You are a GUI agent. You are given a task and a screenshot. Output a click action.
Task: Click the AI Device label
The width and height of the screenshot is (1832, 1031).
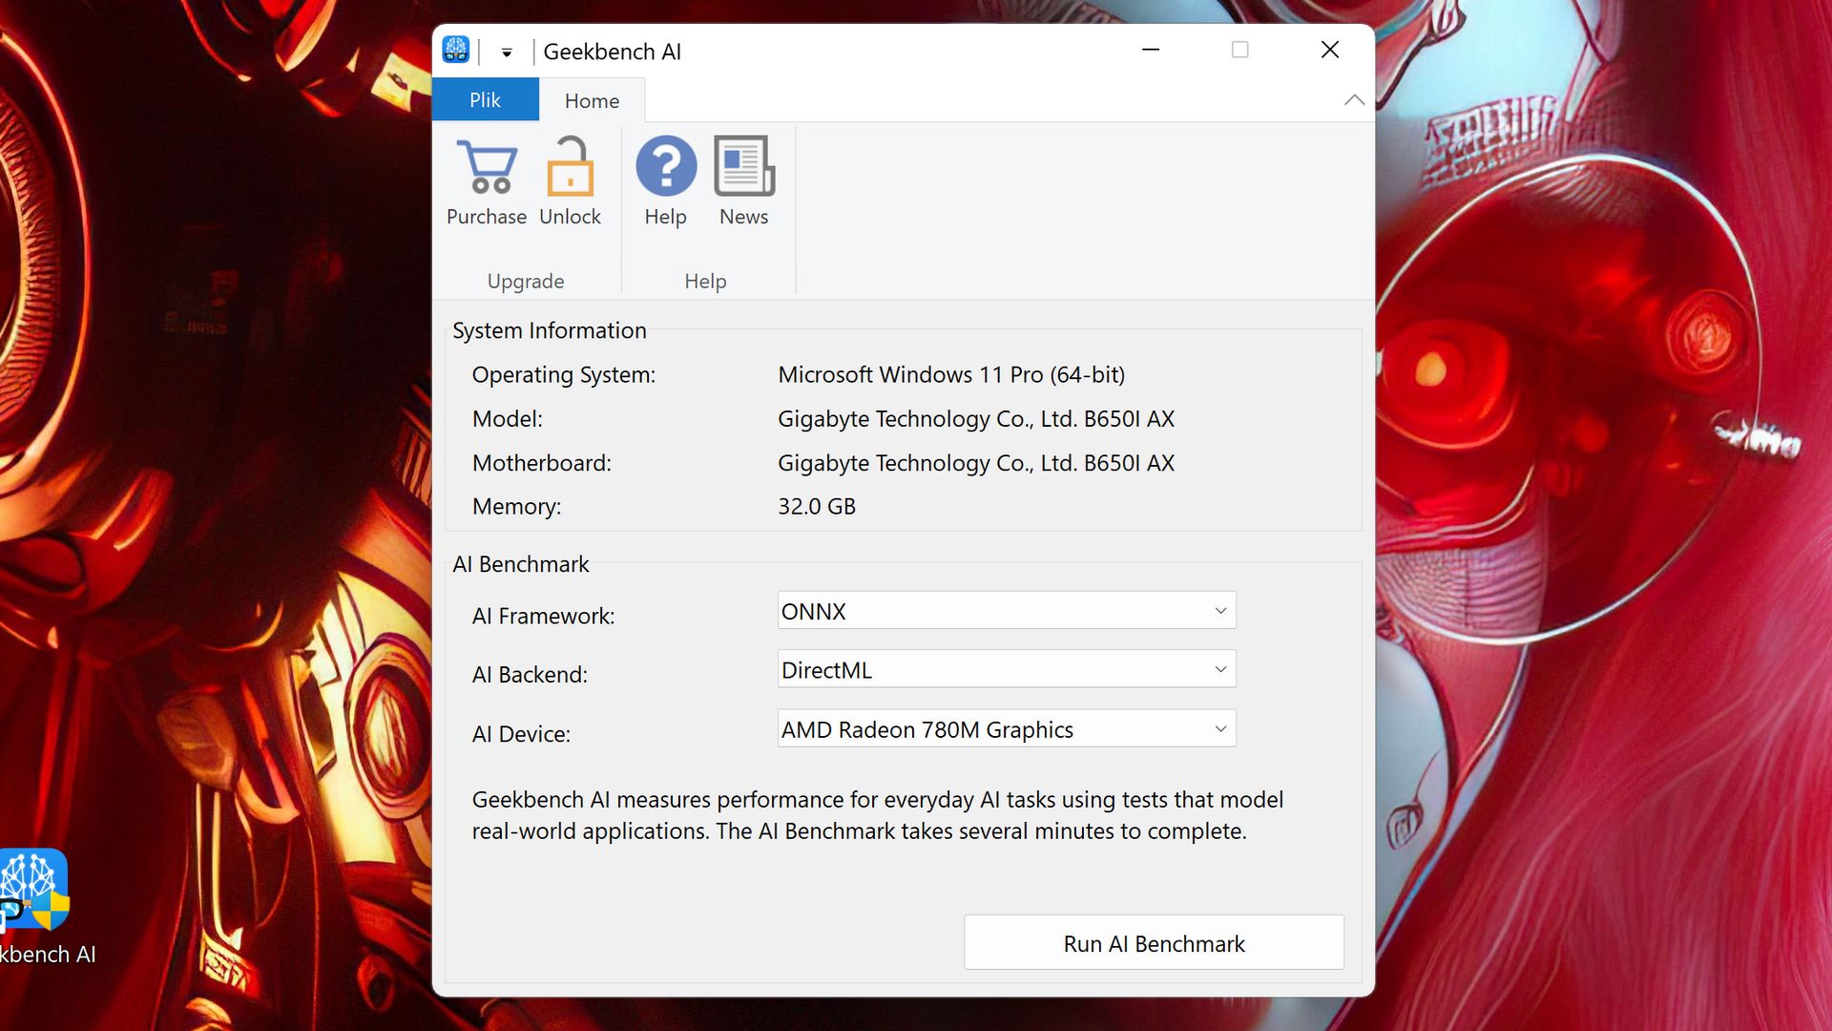coord(521,734)
